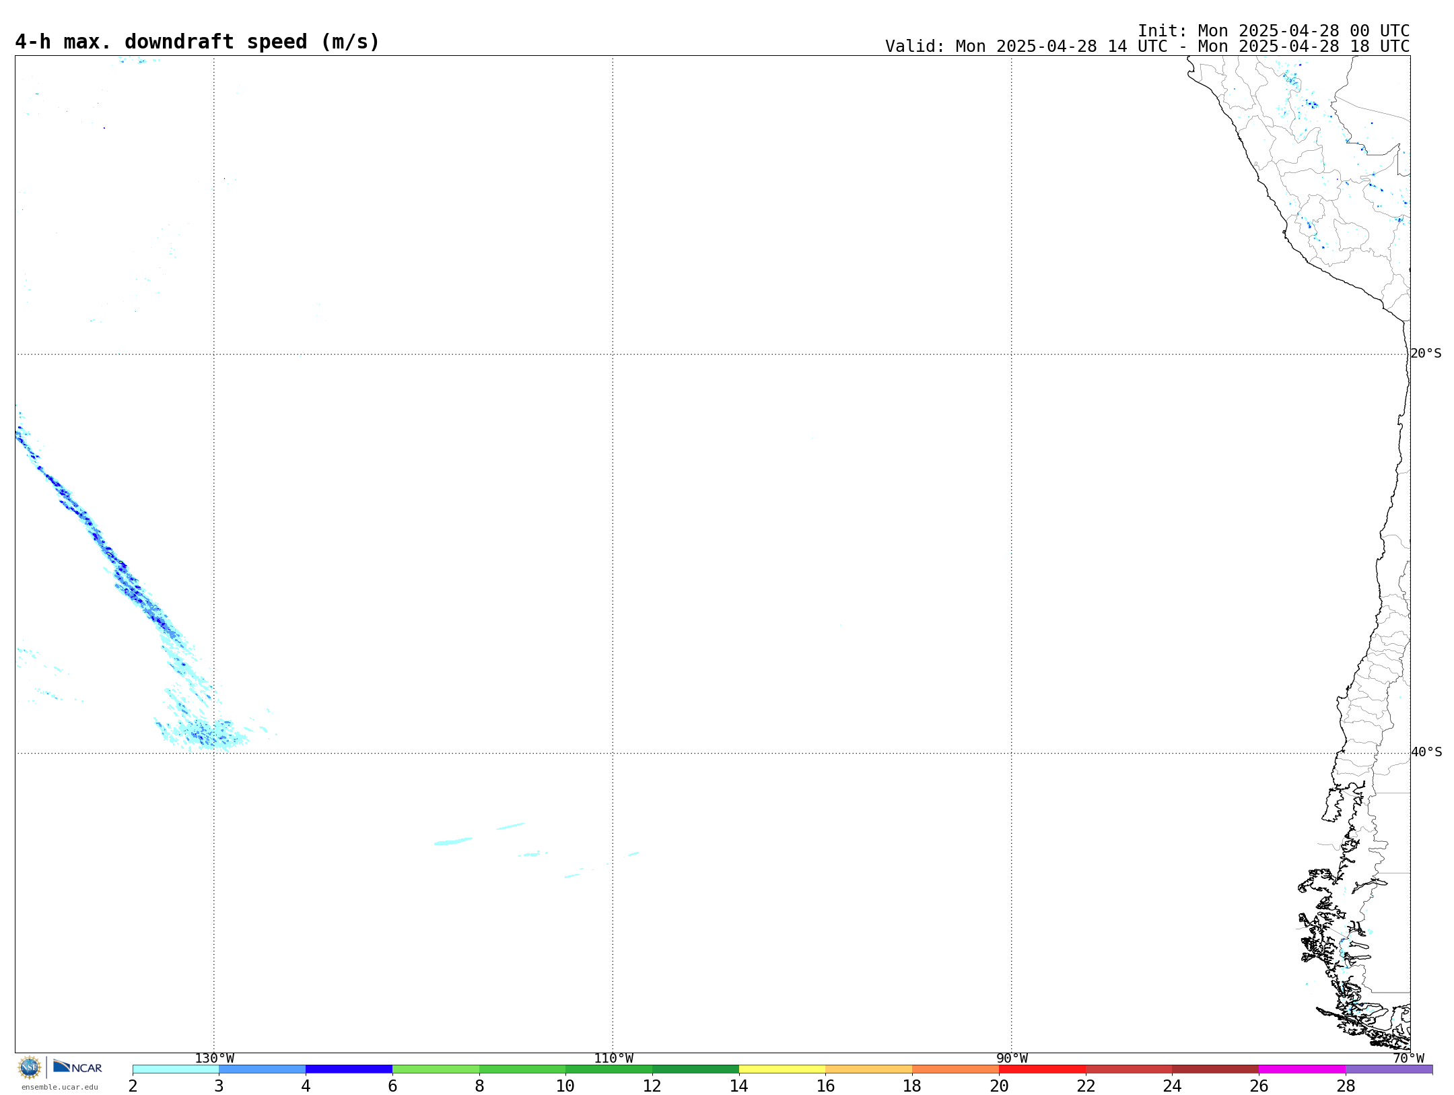This screenshot has height=1095, width=1454.
Task: Select the purple above-28 colorbar segment
Action: [x=1389, y=1069]
